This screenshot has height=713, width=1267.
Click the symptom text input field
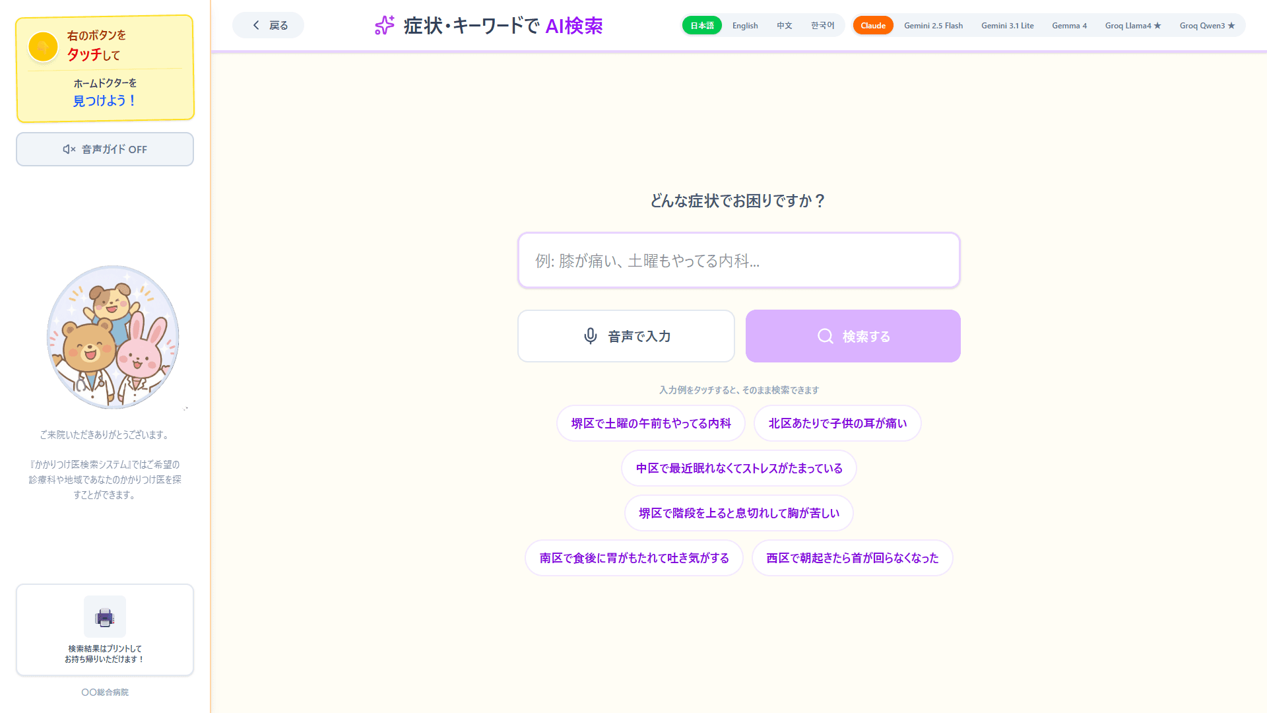tap(738, 260)
